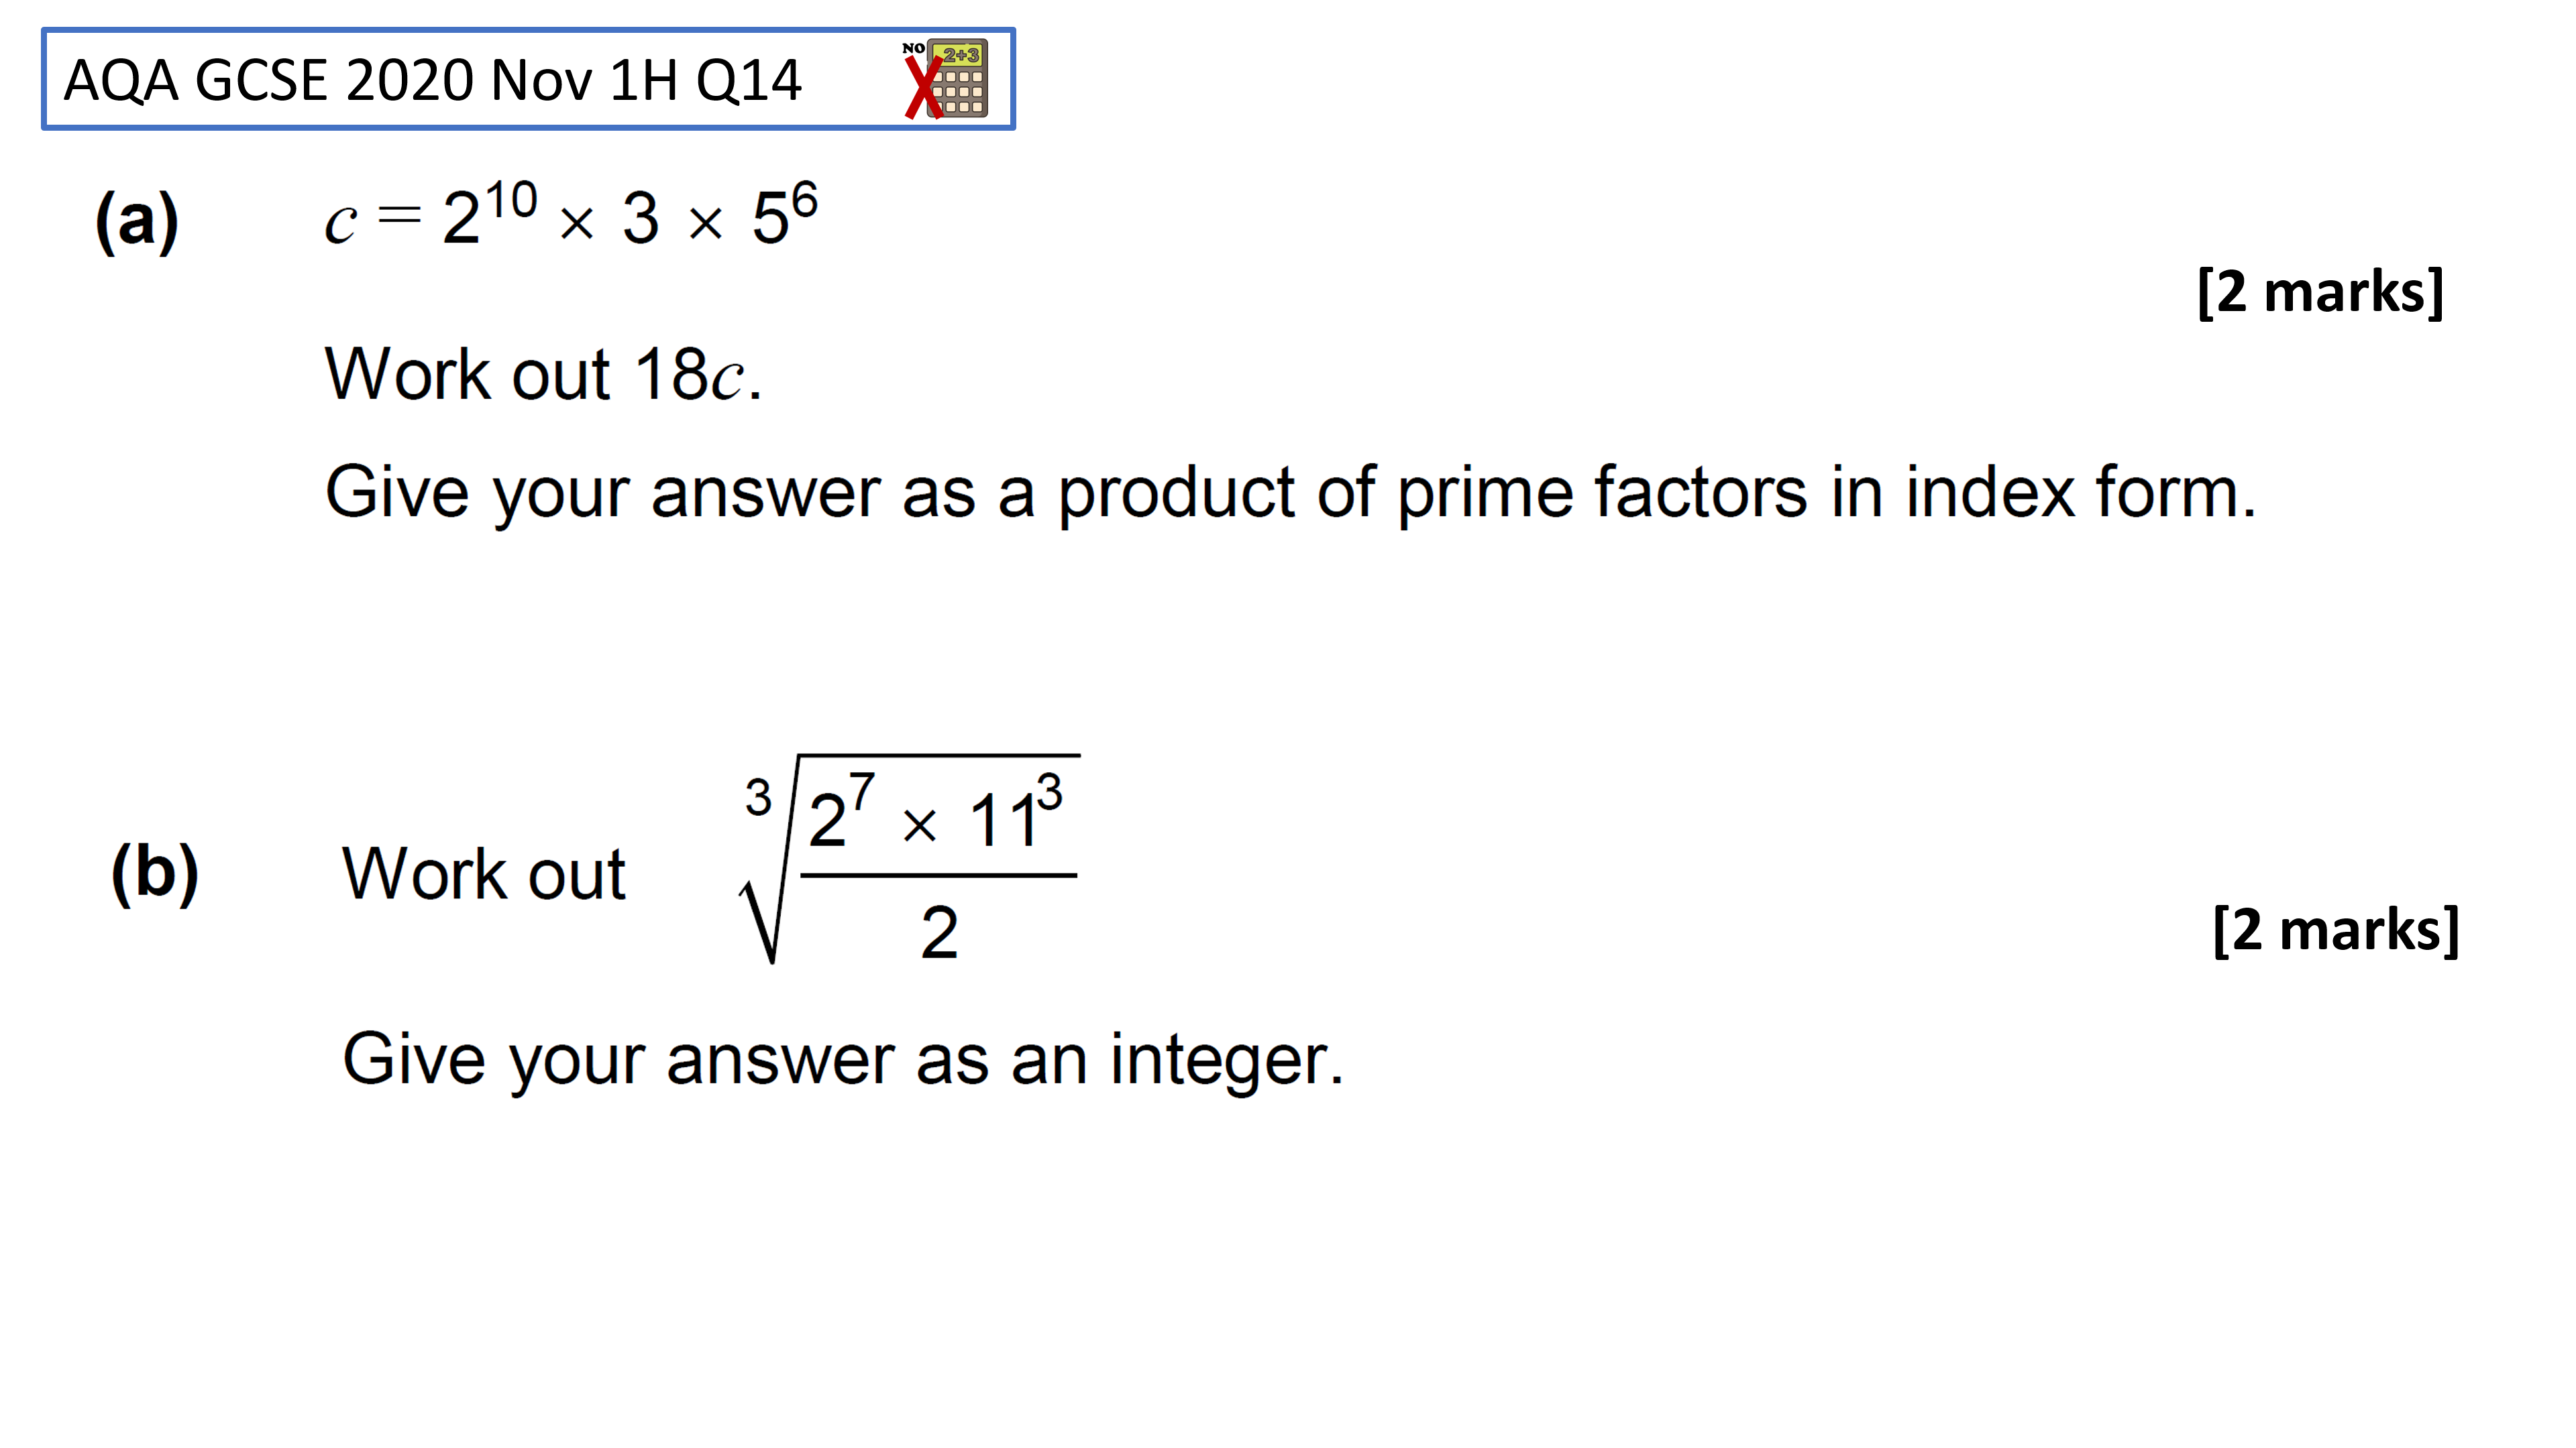Click Give your answer as an integer
Screen dimensions: 2576x1448
pos(843,1059)
